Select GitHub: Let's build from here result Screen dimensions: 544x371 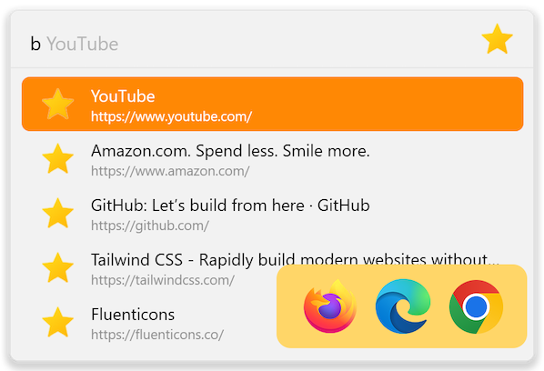coord(230,206)
